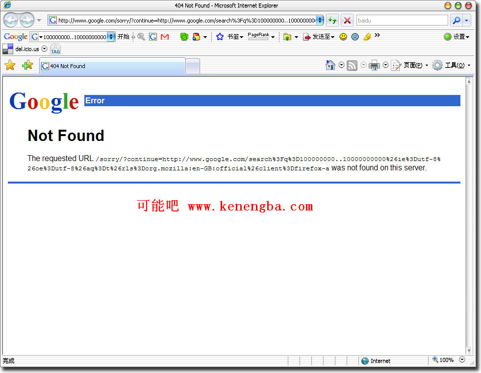Click the 开始 search button
The height and width of the screenshot is (373, 481).
(x=124, y=37)
